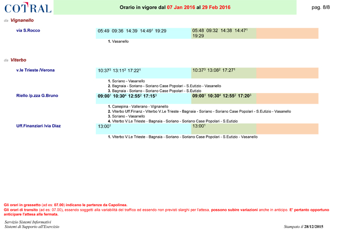339x230 pixels.
Task: Click the Servizio Sistemi Informativi footer
Action: point(28,222)
